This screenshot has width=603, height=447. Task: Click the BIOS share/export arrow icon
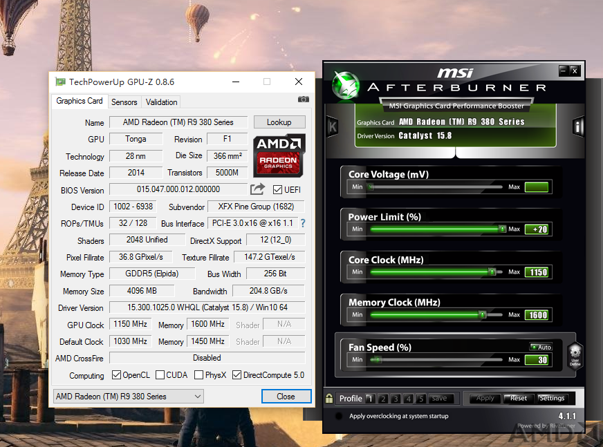[x=258, y=189]
